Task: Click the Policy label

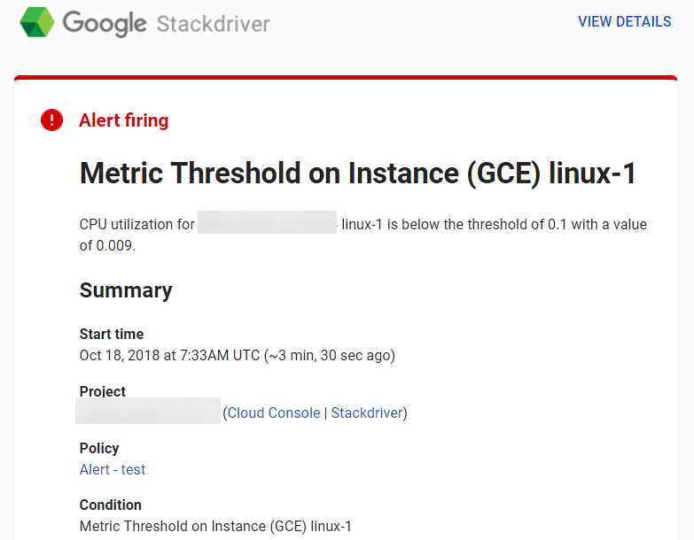Action: (x=99, y=448)
